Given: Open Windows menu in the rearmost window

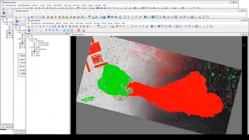Looking at the screenshot, I should pyautogui.click(x=98, y=5).
